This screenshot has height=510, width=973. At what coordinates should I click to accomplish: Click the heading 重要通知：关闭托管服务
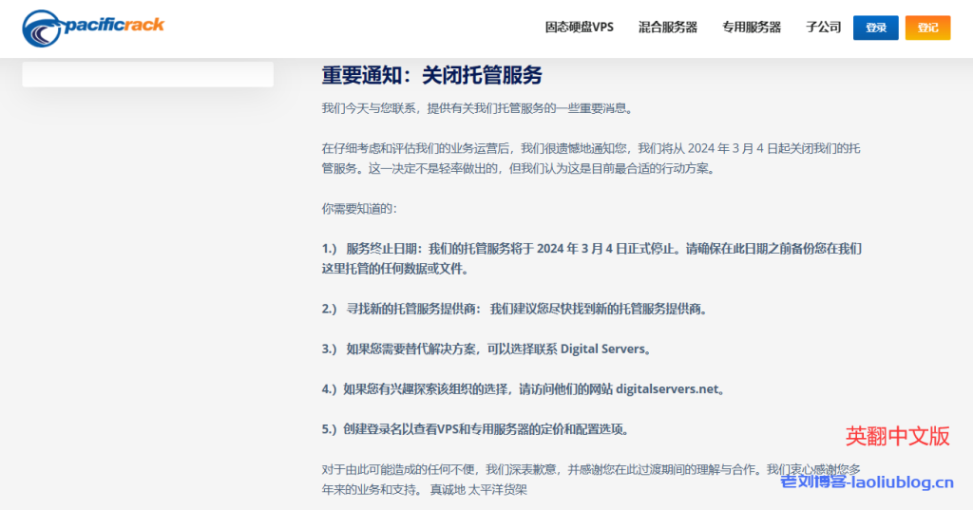click(432, 75)
